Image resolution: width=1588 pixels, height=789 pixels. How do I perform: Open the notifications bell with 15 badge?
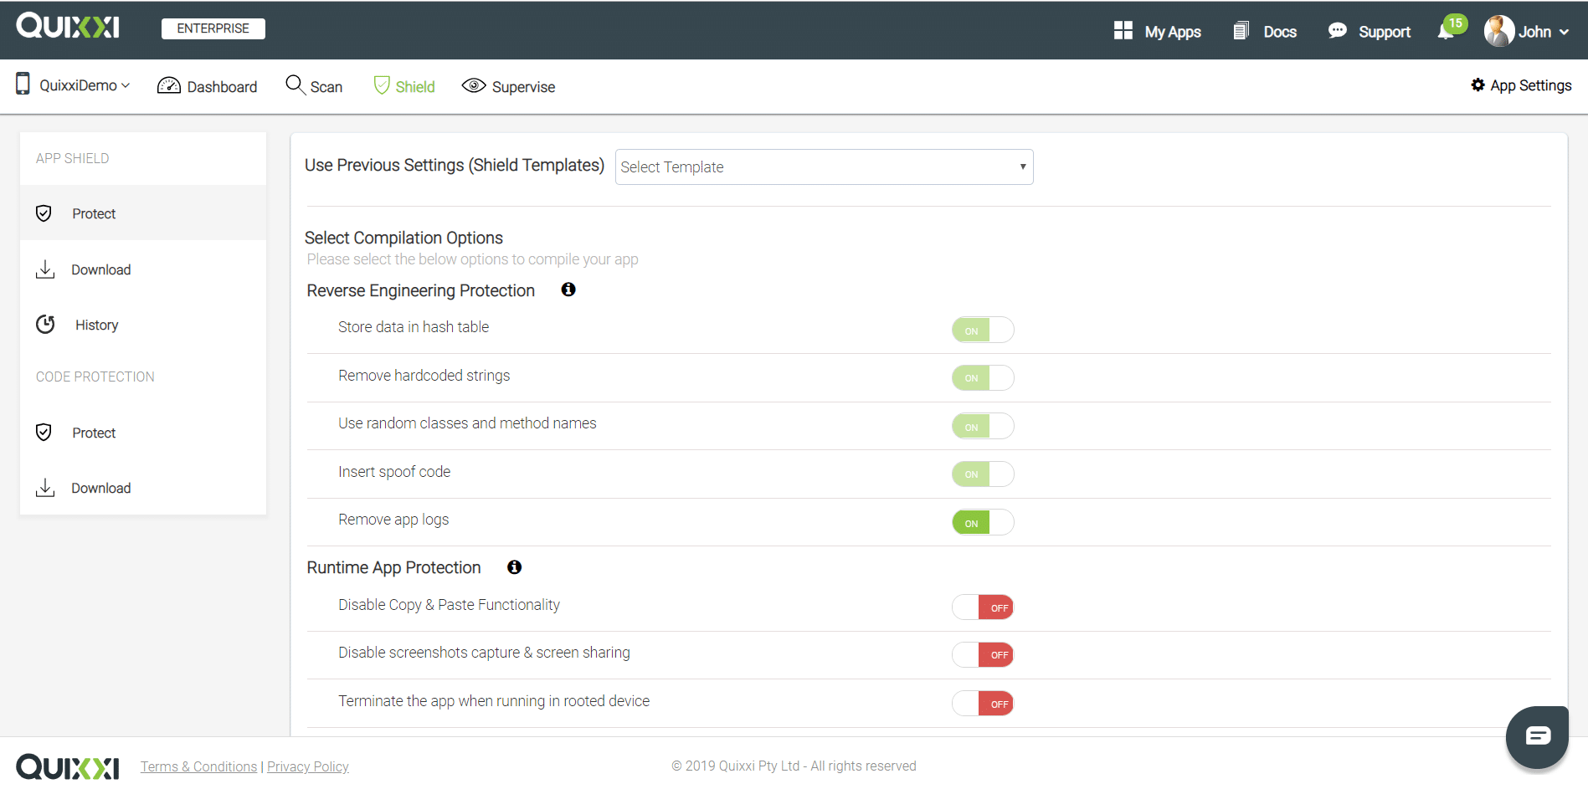[x=1451, y=28]
